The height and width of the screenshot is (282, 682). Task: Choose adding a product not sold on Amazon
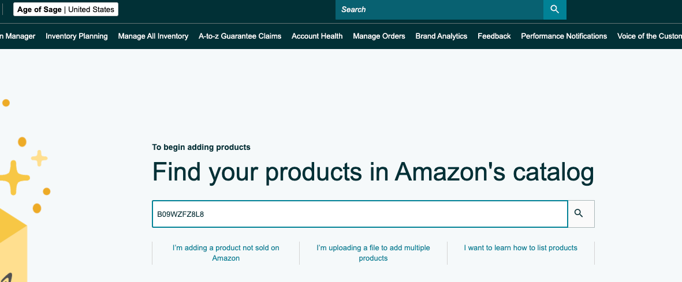click(x=226, y=253)
